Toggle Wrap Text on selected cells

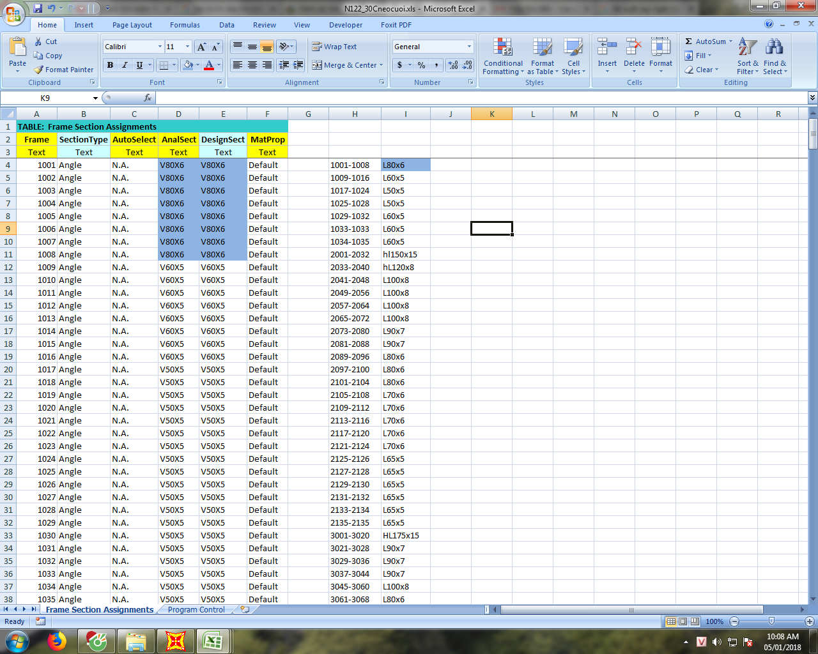pos(334,47)
